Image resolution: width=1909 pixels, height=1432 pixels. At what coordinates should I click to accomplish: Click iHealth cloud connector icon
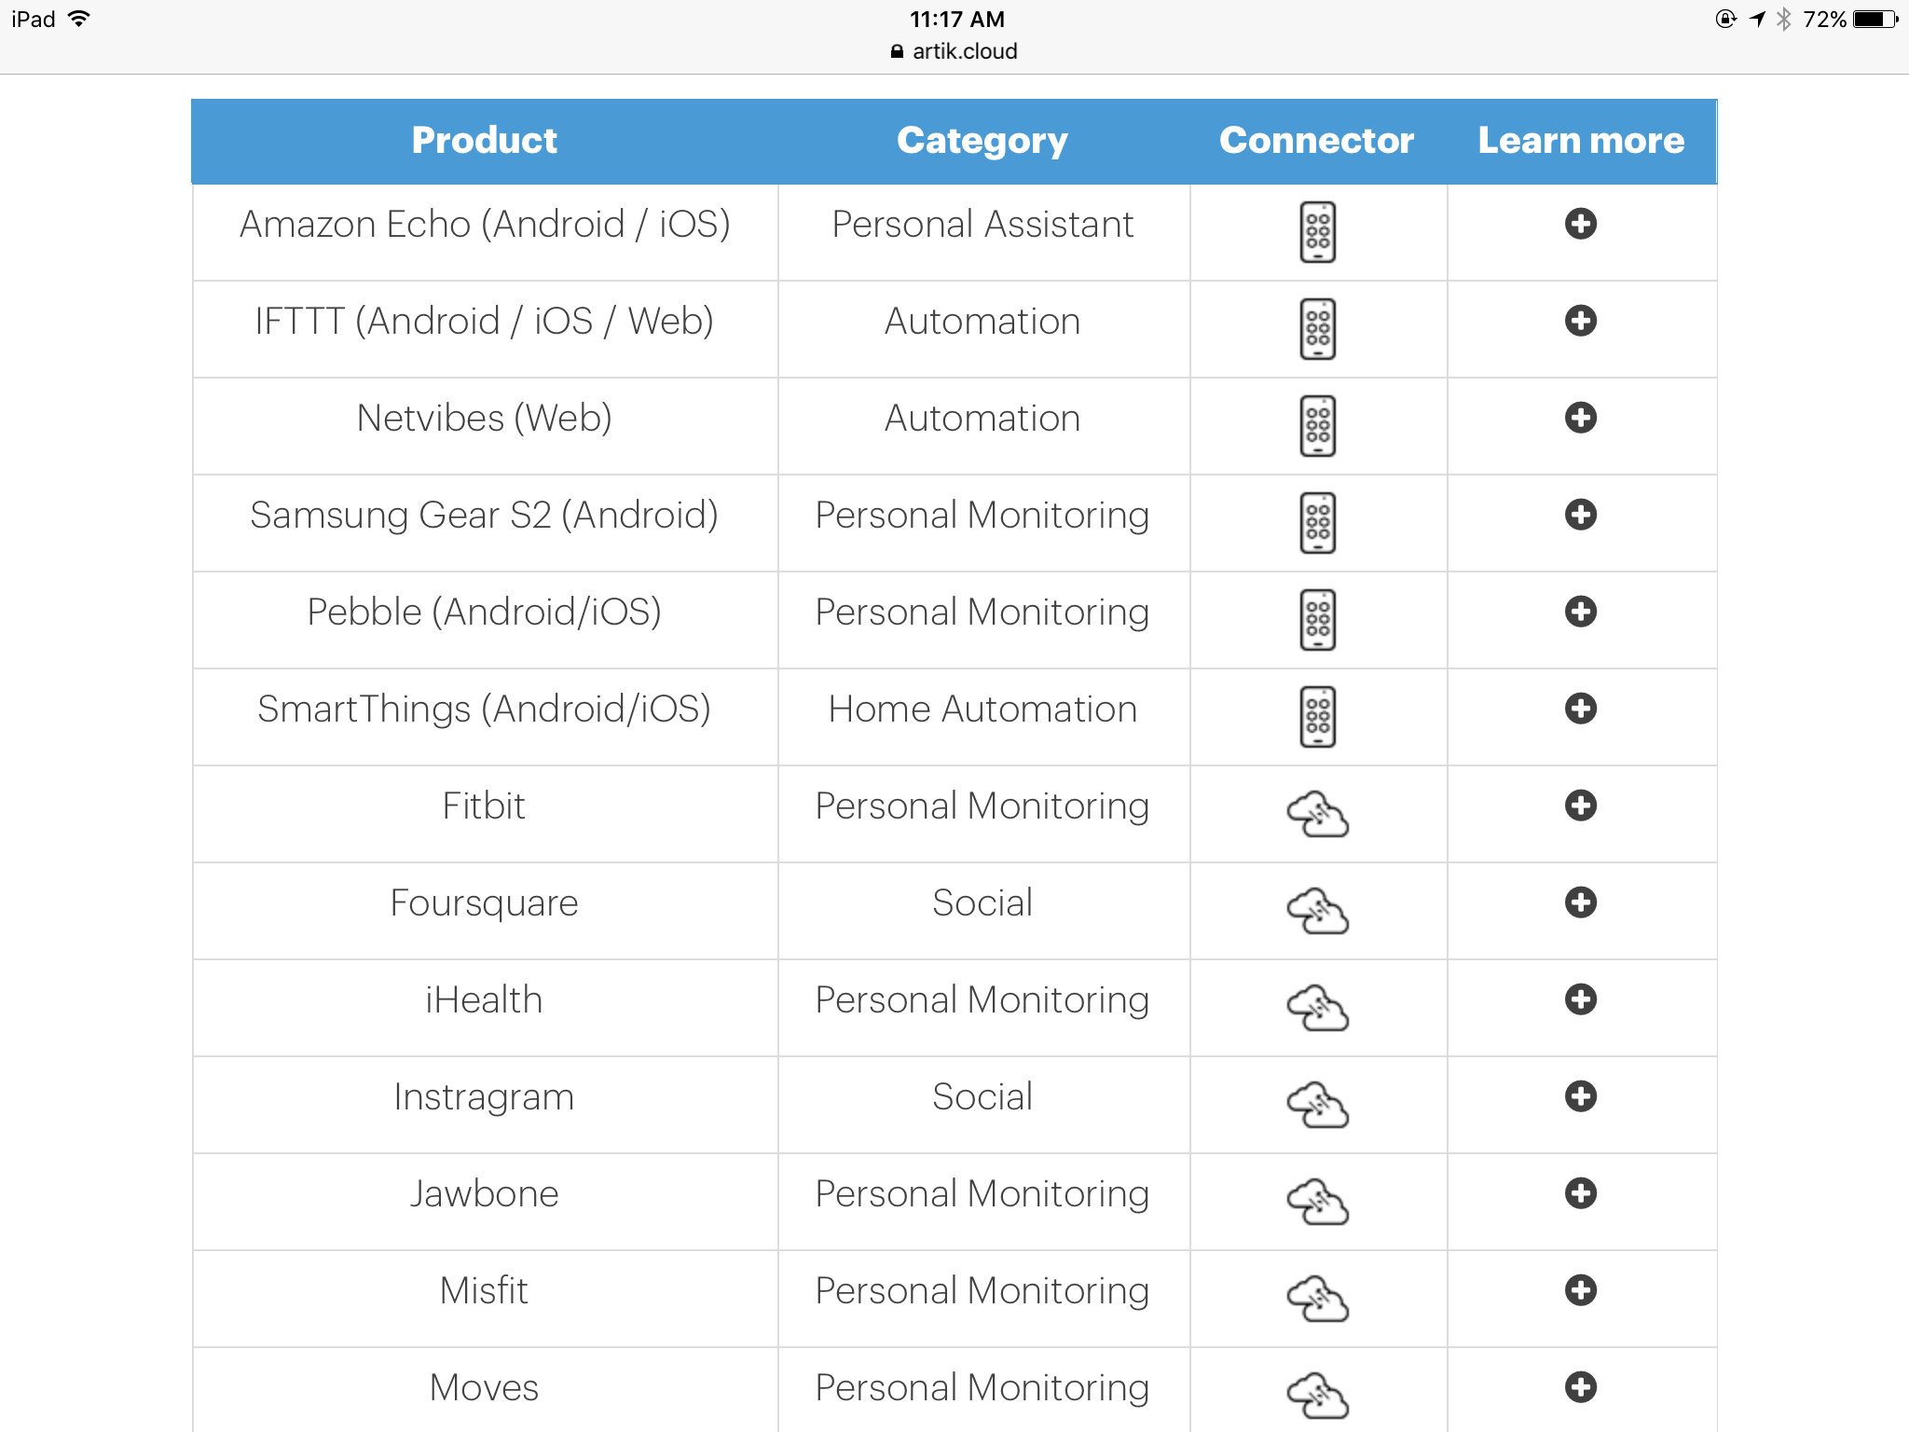click(1317, 1008)
